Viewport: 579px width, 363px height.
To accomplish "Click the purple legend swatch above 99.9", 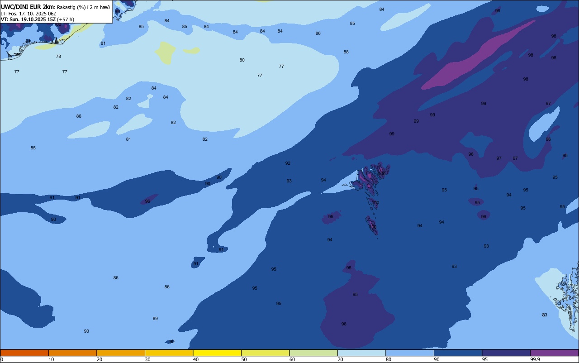I will click(554, 353).
